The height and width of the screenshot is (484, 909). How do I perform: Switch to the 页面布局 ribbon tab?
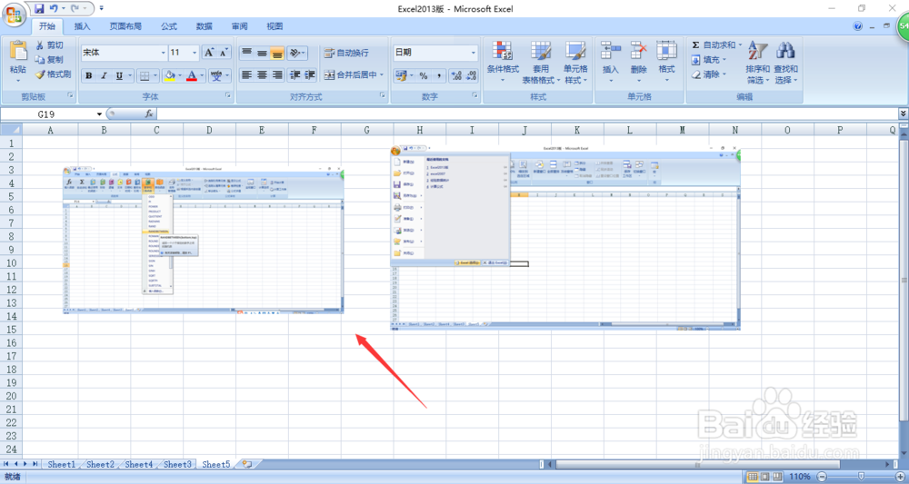(x=125, y=26)
